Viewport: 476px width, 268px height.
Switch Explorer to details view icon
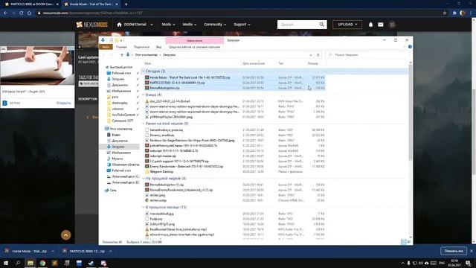point(403,242)
